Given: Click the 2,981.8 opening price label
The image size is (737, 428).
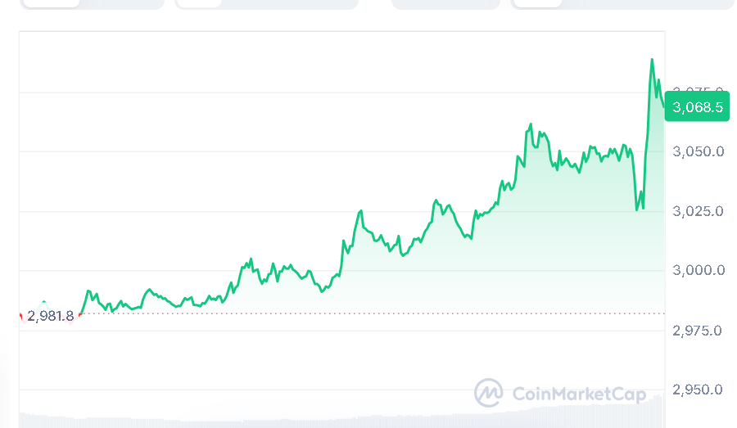Looking at the screenshot, I should coord(50,316).
